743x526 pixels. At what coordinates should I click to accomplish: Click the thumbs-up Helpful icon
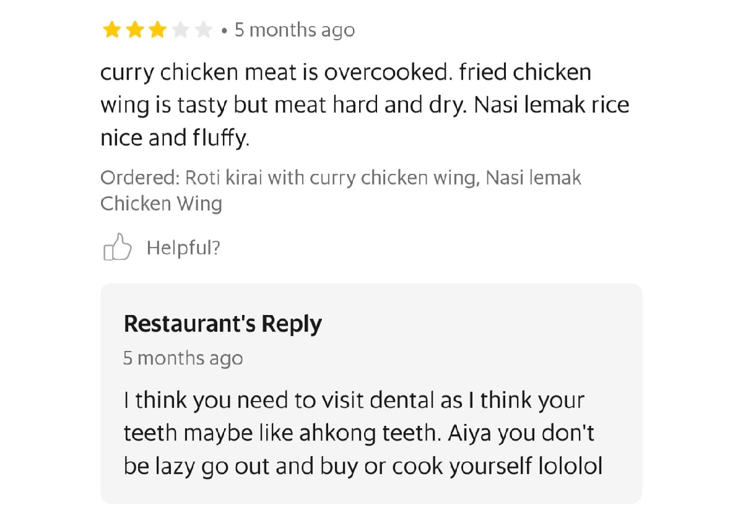coord(117,248)
